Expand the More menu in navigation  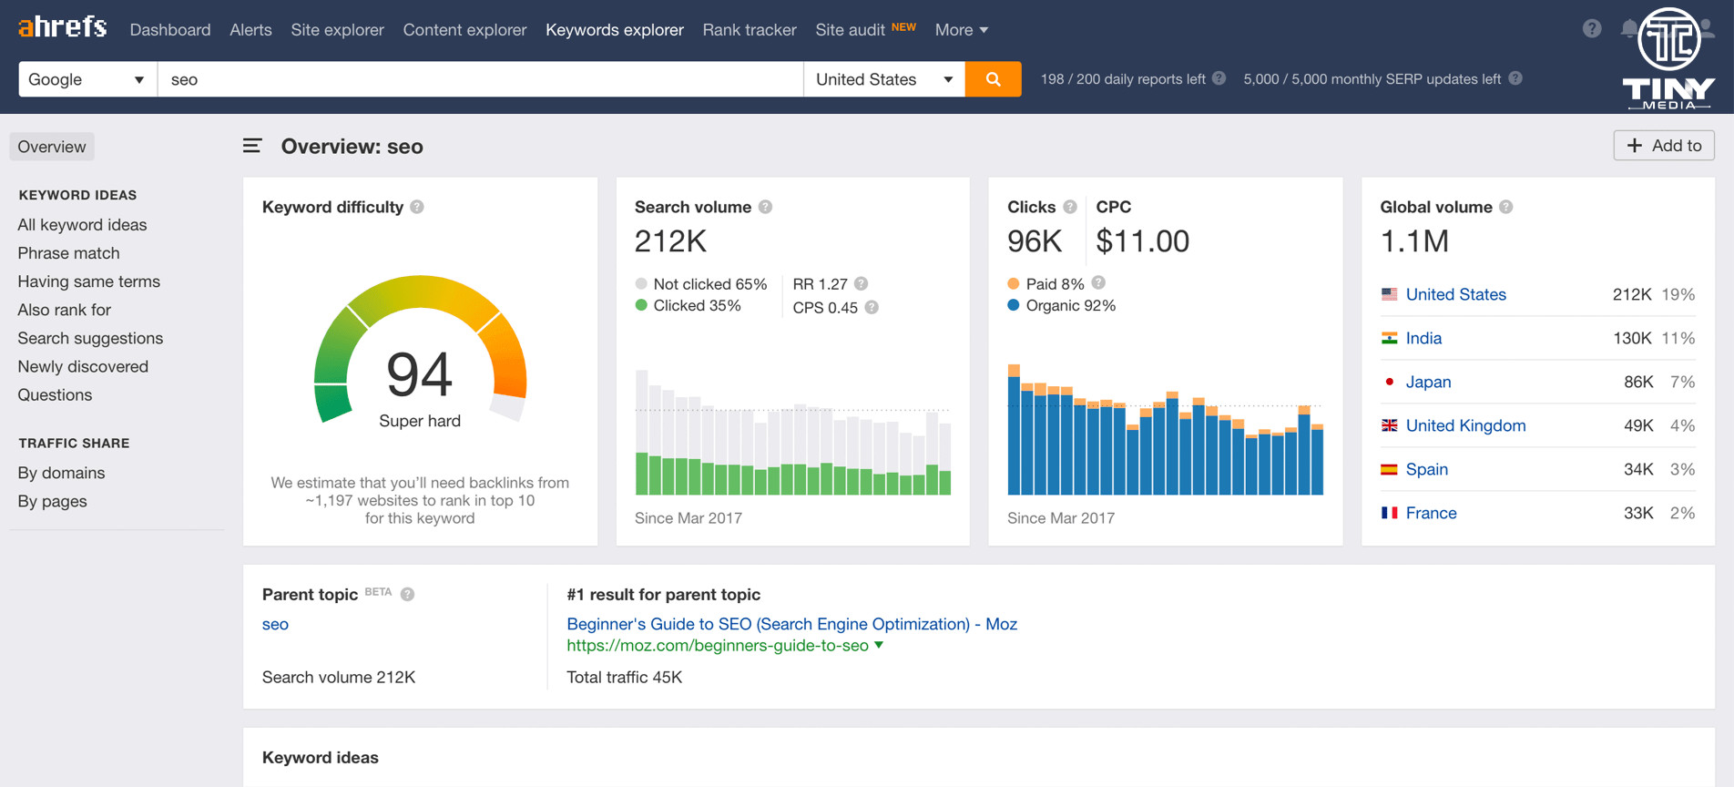point(961,30)
